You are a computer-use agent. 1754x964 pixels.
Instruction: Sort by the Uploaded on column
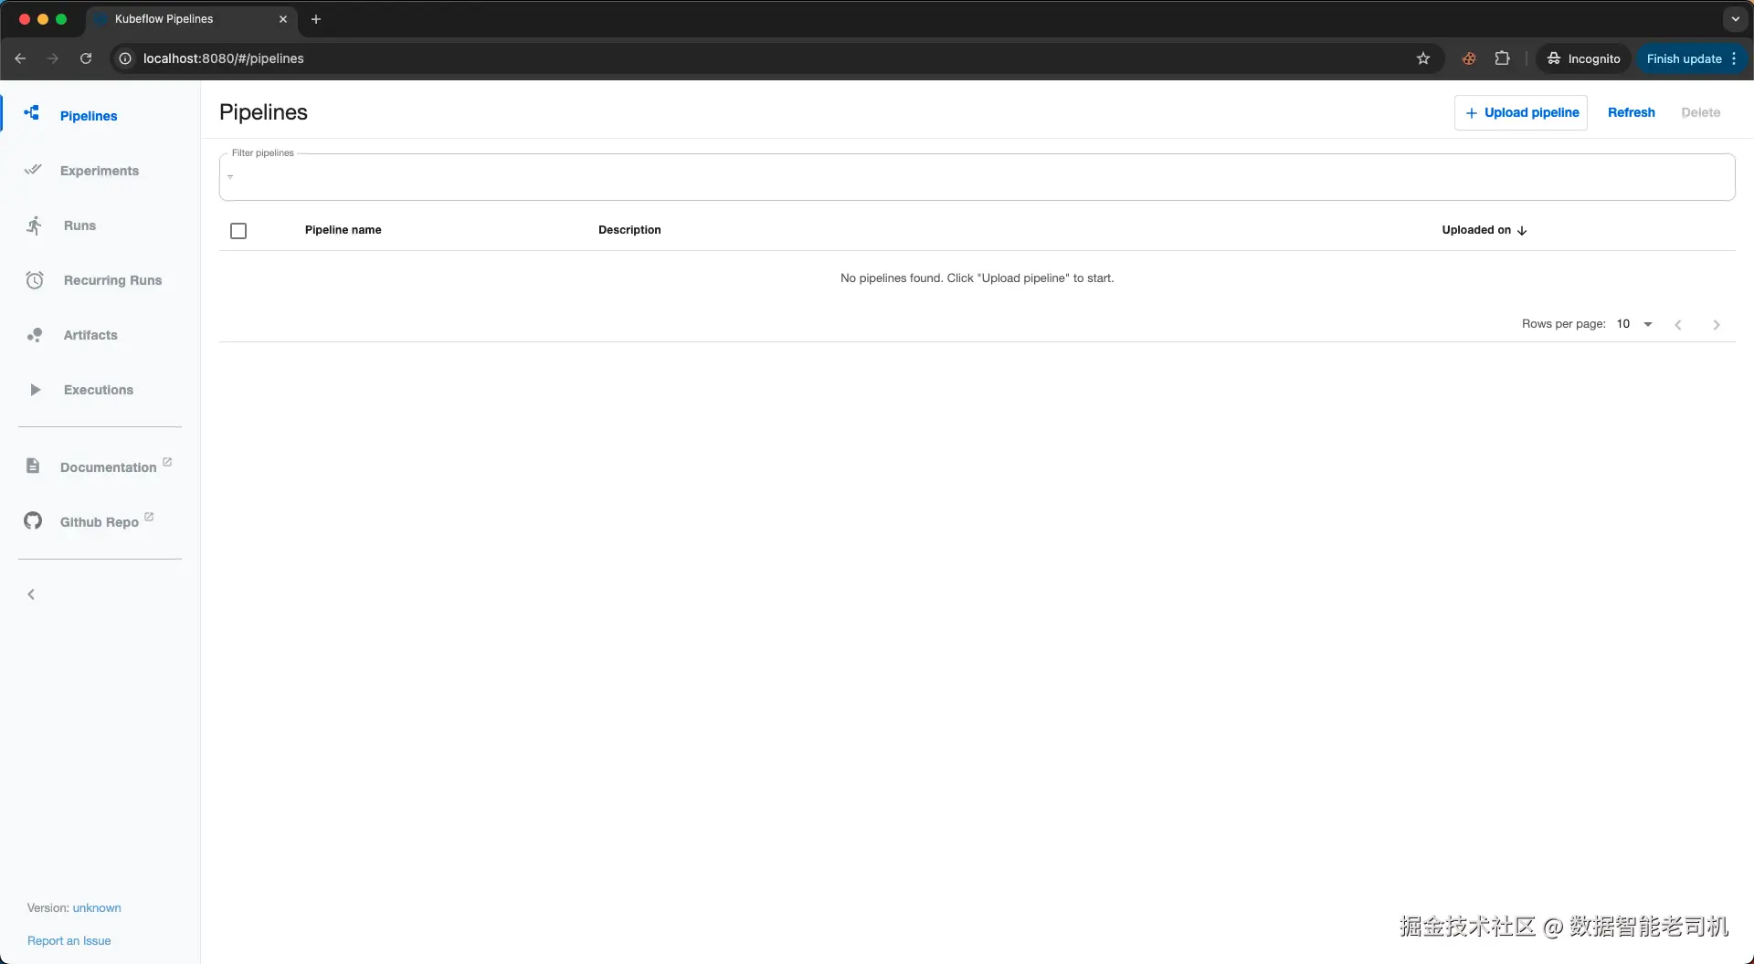1485,230
